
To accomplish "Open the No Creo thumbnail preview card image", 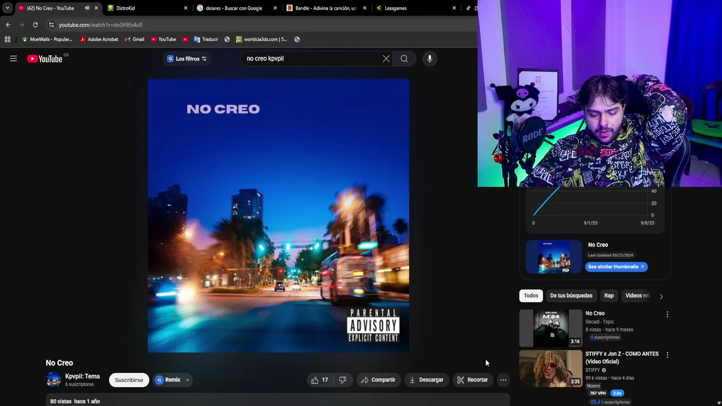I will click(553, 257).
